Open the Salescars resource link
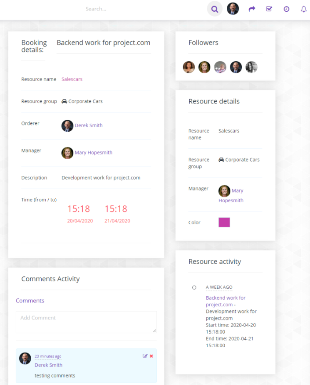 (x=72, y=79)
